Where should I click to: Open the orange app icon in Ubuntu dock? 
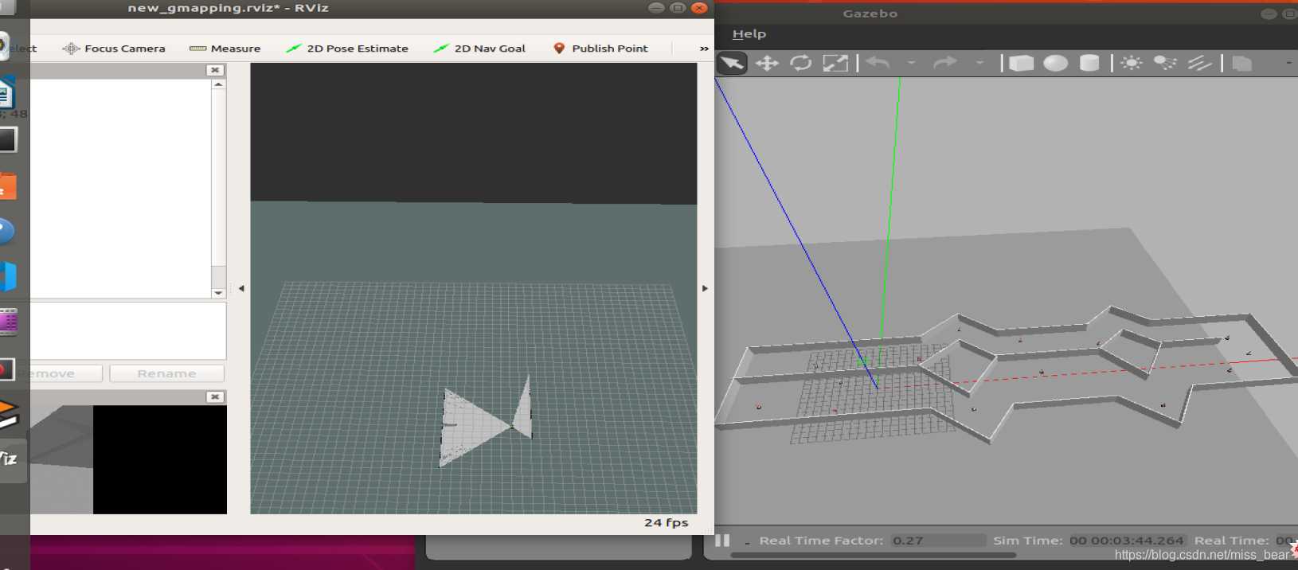[6, 188]
